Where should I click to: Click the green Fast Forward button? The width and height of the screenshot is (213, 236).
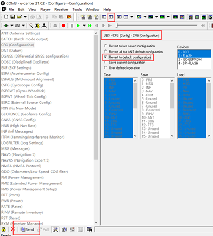click(x=90, y=26)
